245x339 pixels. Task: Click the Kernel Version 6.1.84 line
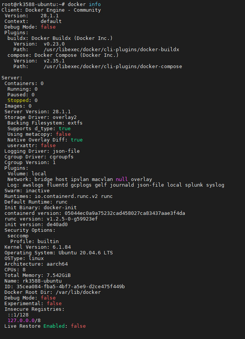[x=37, y=247]
